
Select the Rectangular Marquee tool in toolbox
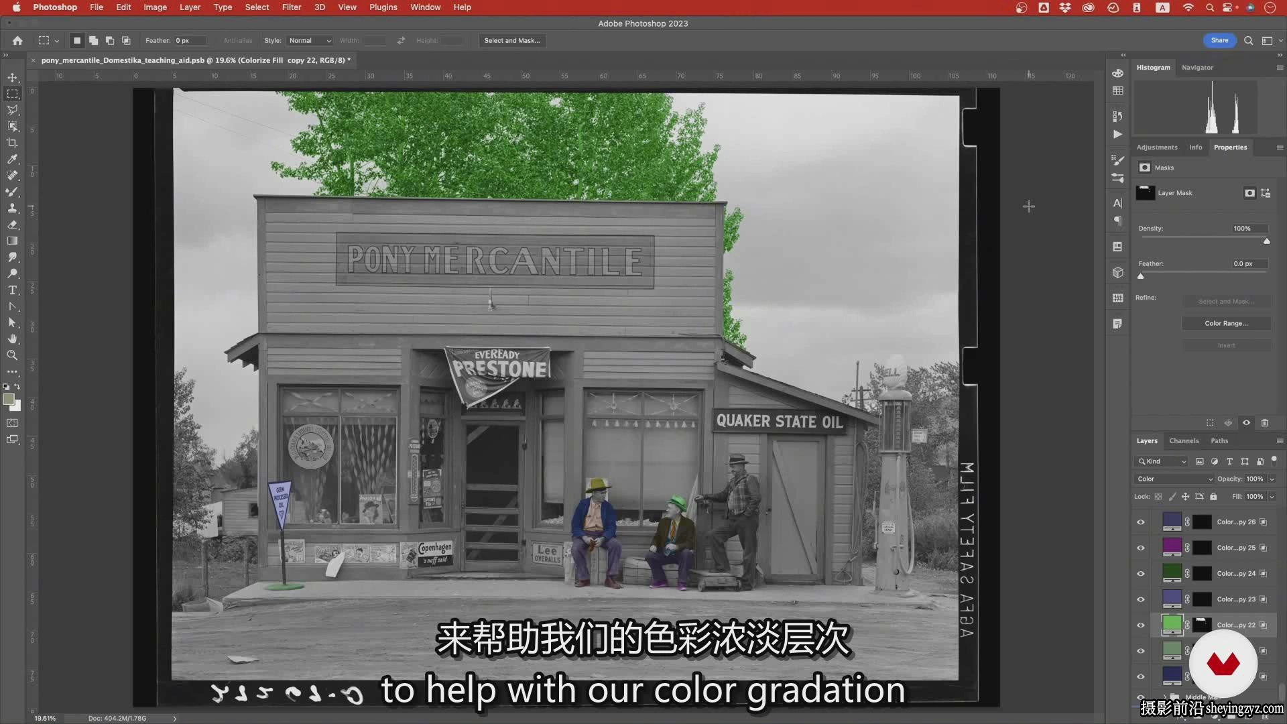(12, 94)
